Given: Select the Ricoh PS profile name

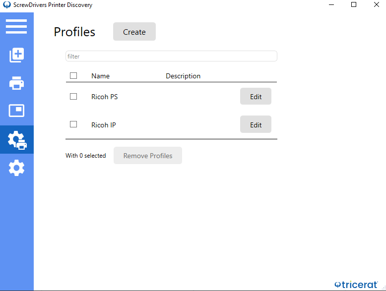Looking at the screenshot, I should 104,97.
